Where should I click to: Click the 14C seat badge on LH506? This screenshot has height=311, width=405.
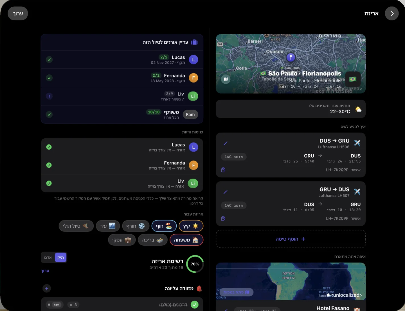[x=234, y=157]
